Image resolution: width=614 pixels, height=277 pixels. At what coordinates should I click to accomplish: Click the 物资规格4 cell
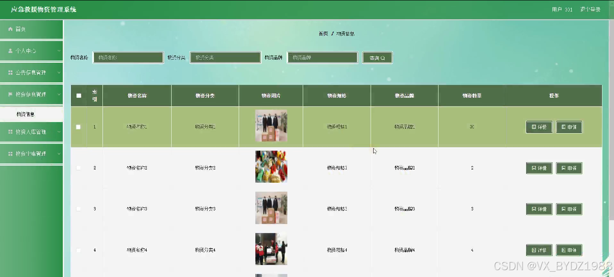point(337,250)
